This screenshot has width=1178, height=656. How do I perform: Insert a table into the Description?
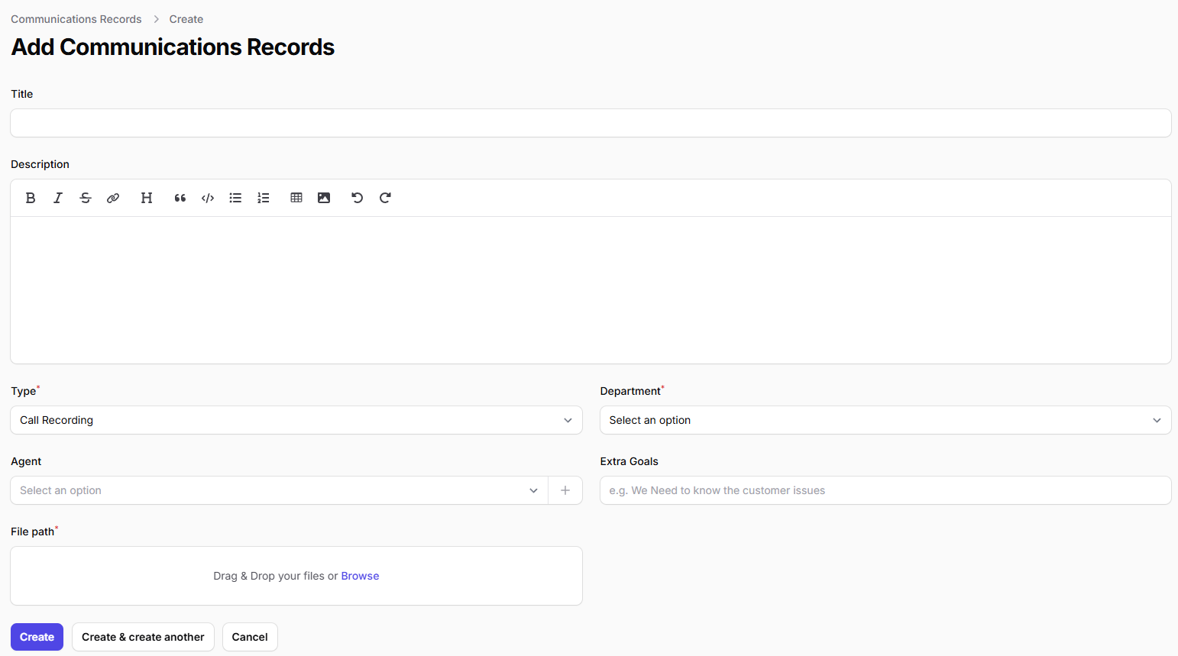(296, 198)
